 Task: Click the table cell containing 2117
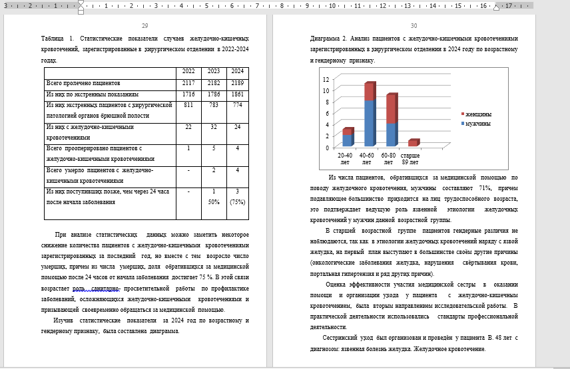pyautogui.click(x=188, y=83)
